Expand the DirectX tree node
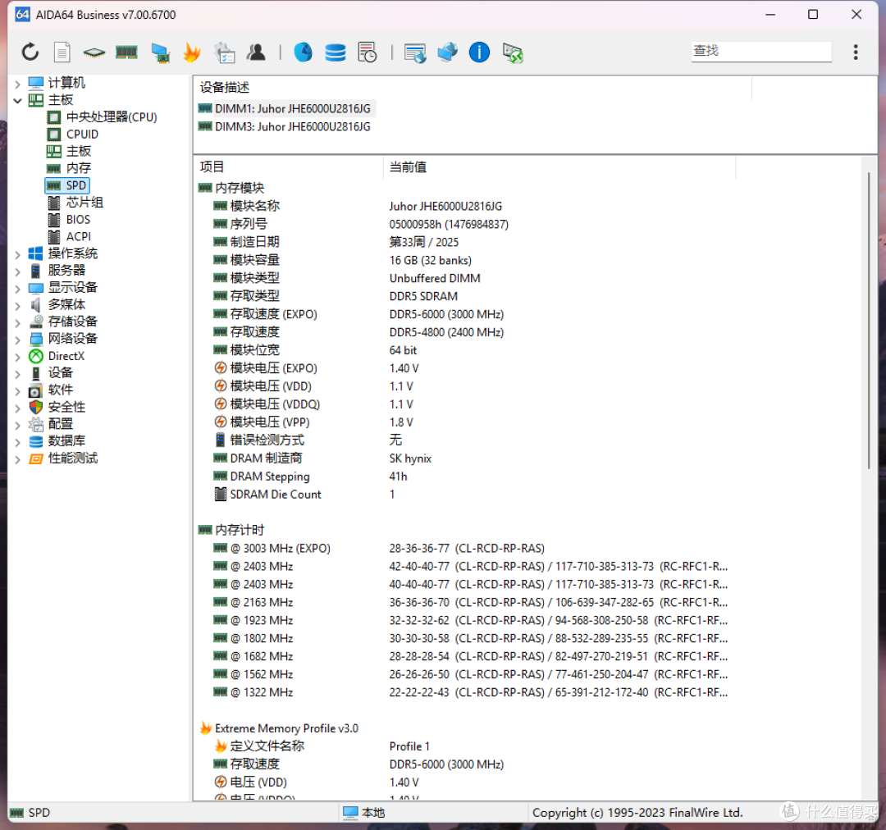 click(17, 357)
